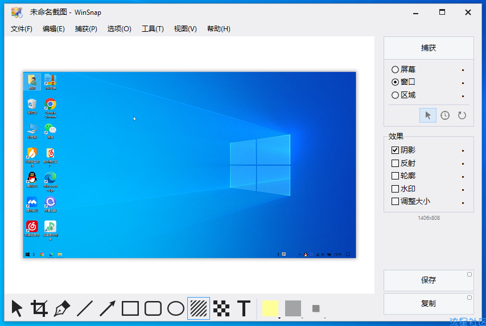Click the 复制 copy button
The height and width of the screenshot is (326, 486).
pos(429,303)
